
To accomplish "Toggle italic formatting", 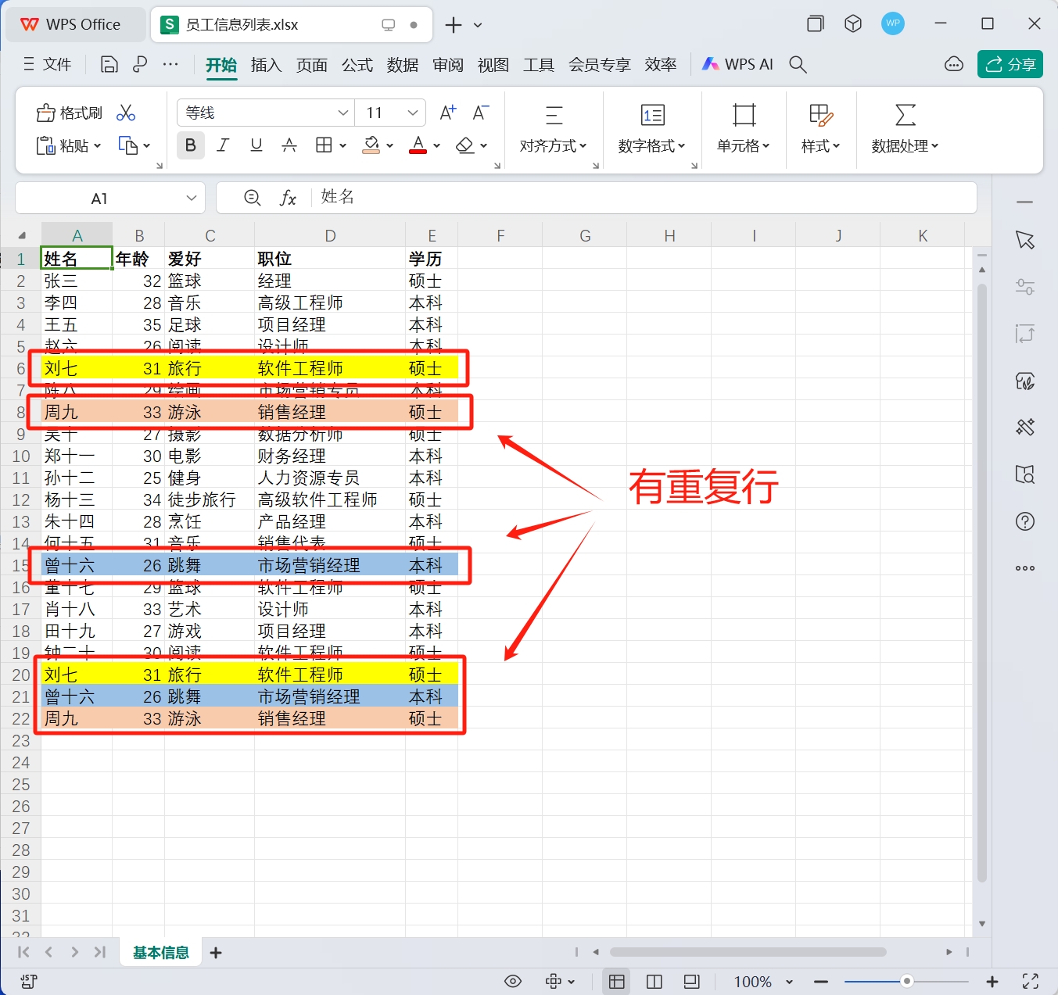I will [x=223, y=145].
